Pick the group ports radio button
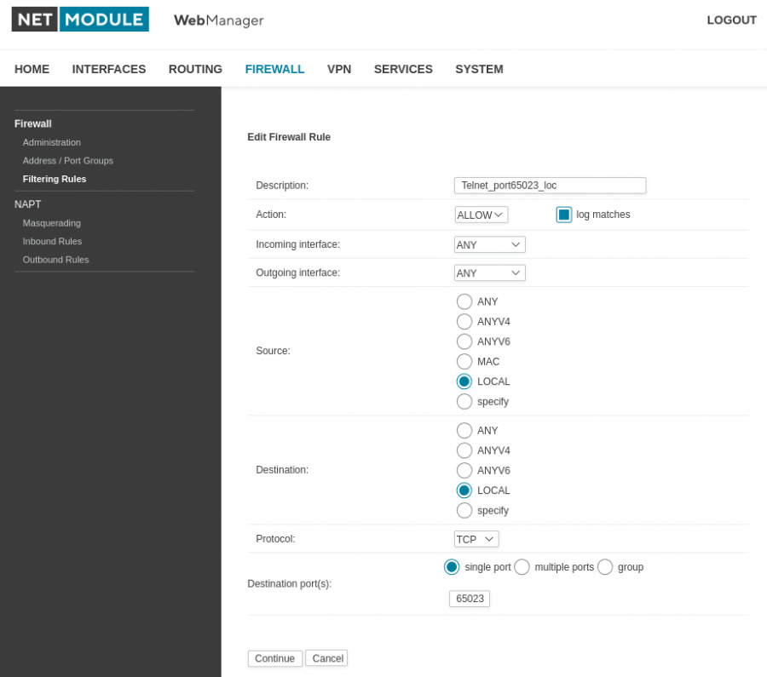 (604, 567)
